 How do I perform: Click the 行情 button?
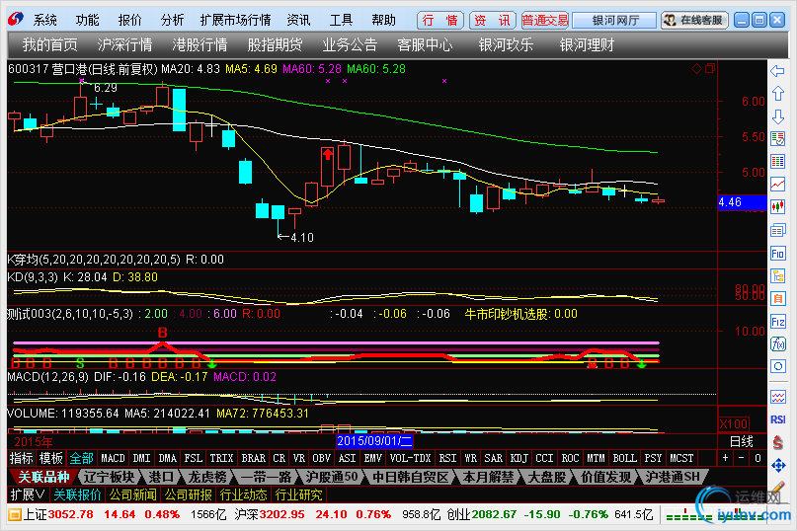tap(440, 21)
